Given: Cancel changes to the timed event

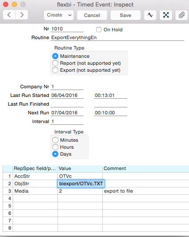Looking at the screenshot, I should point(92,15).
